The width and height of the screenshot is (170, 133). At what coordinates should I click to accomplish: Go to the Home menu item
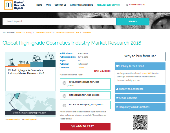pyautogui.click(x=39, y=5)
